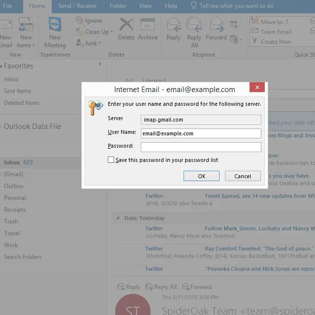Screen dimensions: 315x315
Task: Open the Outbox folder
Action: click(x=14, y=186)
